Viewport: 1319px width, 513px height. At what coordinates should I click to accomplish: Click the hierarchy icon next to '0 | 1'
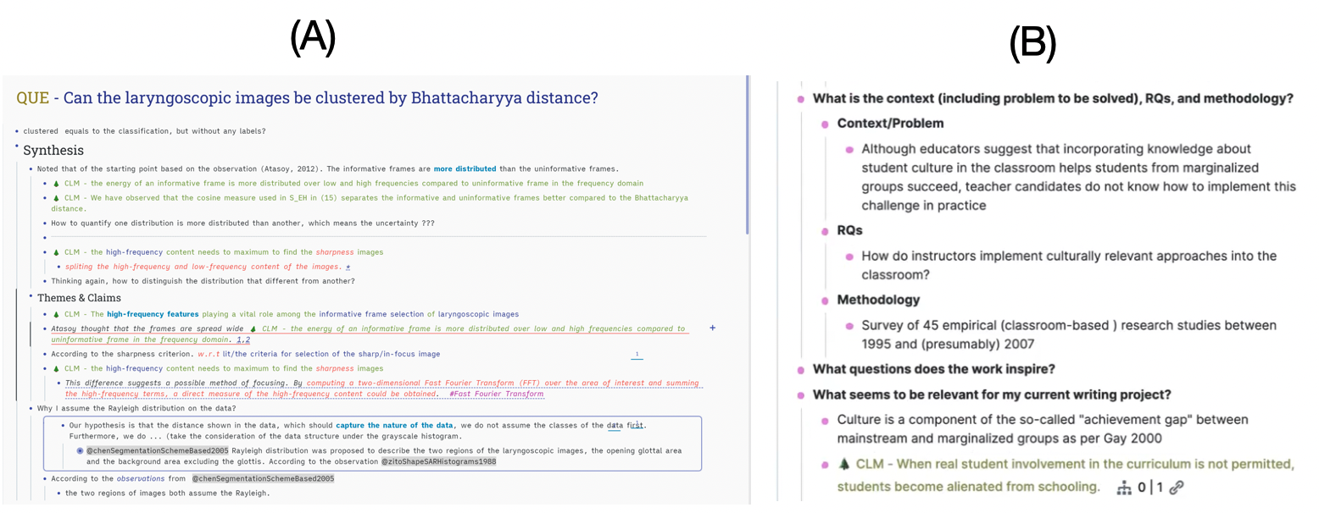pyautogui.click(x=1125, y=488)
